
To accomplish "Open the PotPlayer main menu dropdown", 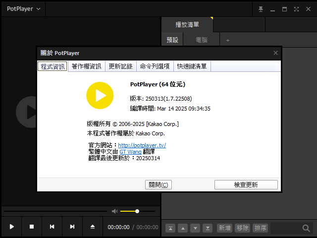I will pos(24,9).
